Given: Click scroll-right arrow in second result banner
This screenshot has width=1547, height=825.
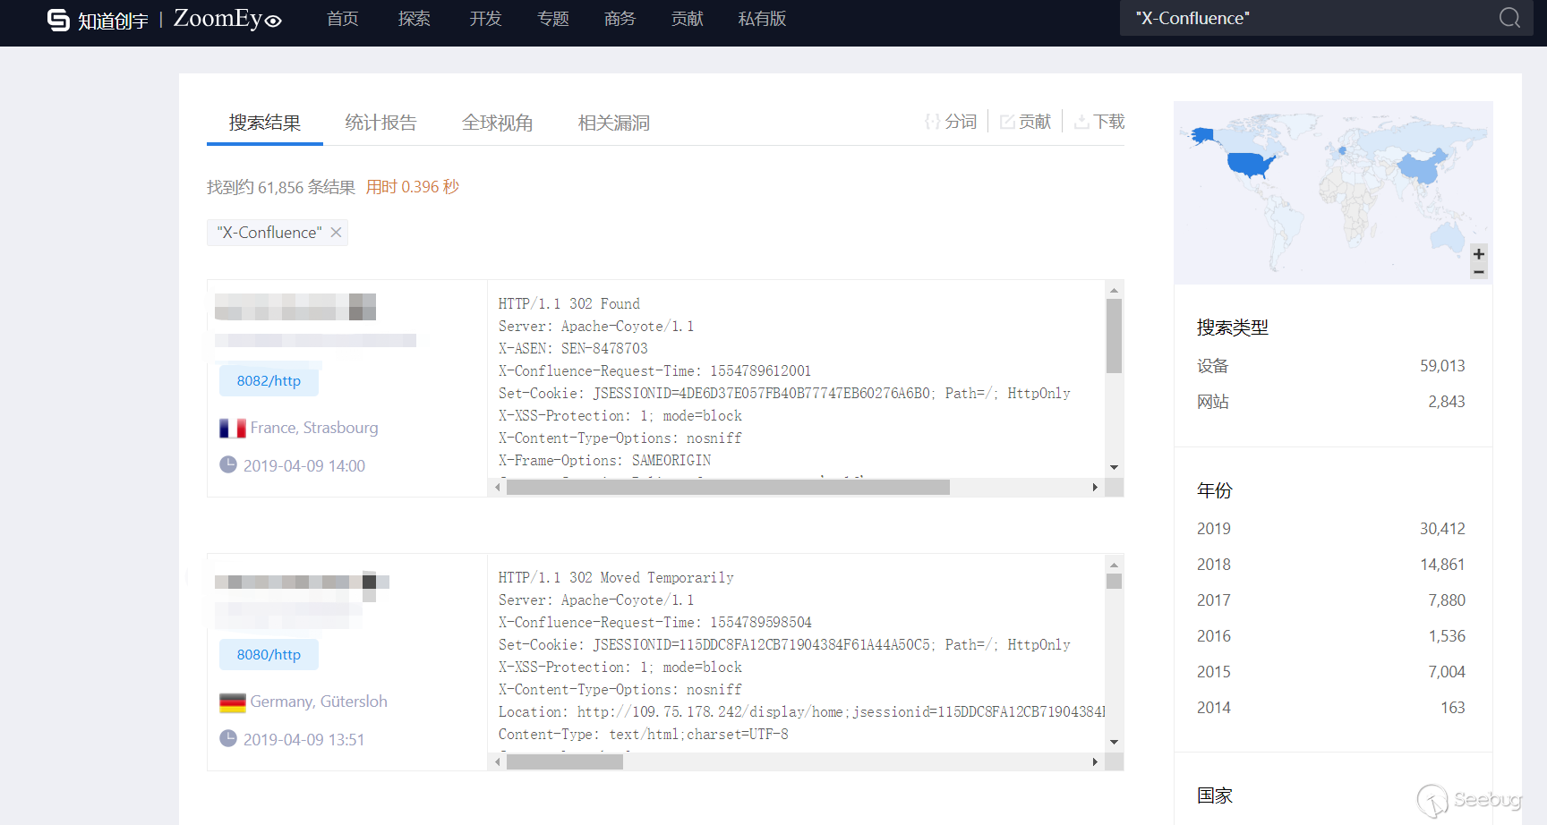Looking at the screenshot, I should coord(1095,761).
